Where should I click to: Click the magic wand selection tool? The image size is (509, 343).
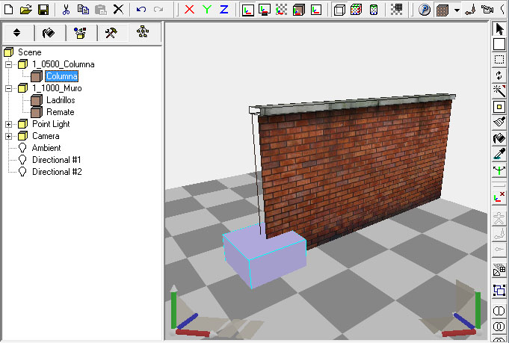point(499,91)
